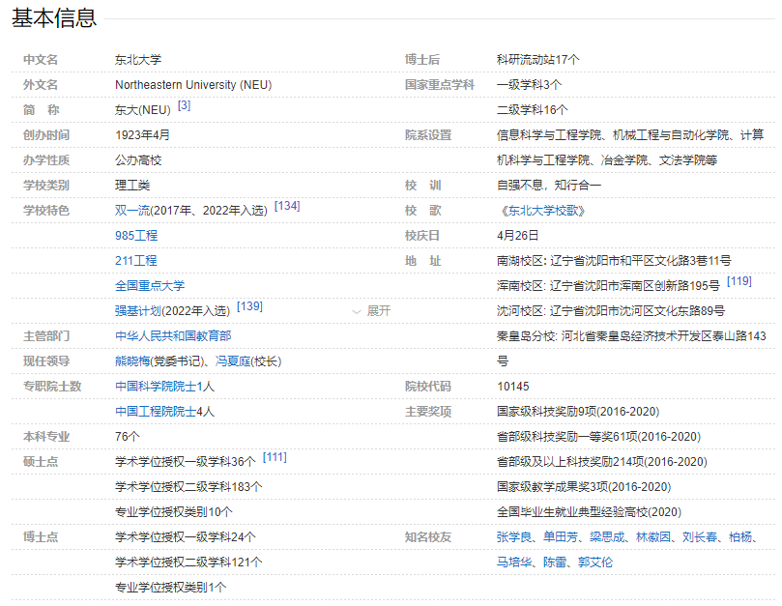Click the 冯夏庭 principal link

(x=233, y=361)
